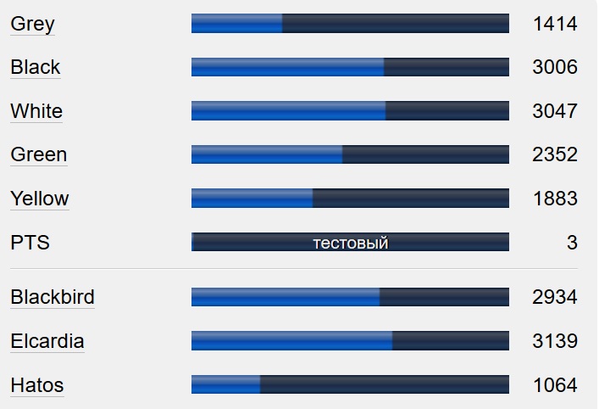Open the Grey server link
Screen dimensions: 599x409
pos(32,24)
